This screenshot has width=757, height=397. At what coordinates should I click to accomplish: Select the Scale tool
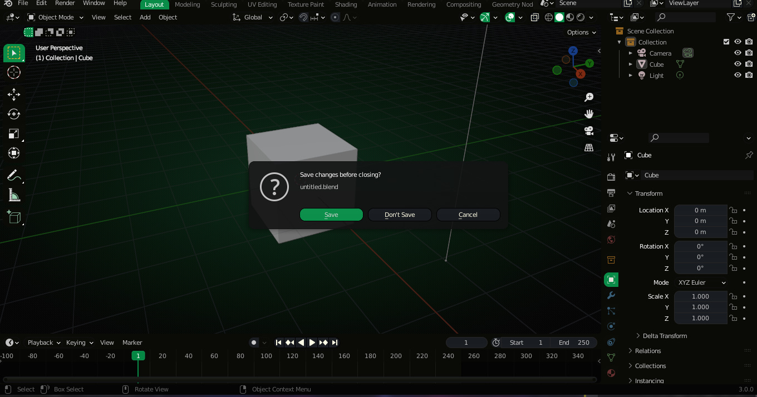(14, 133)
